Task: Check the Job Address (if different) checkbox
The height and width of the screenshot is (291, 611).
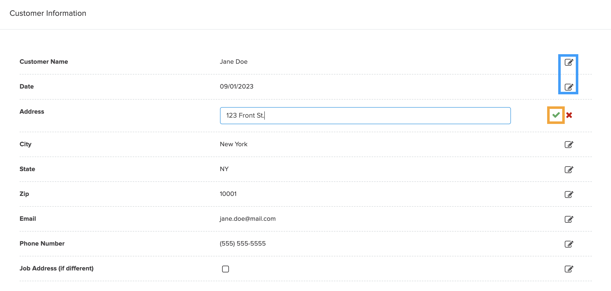Action: [226, 269]
